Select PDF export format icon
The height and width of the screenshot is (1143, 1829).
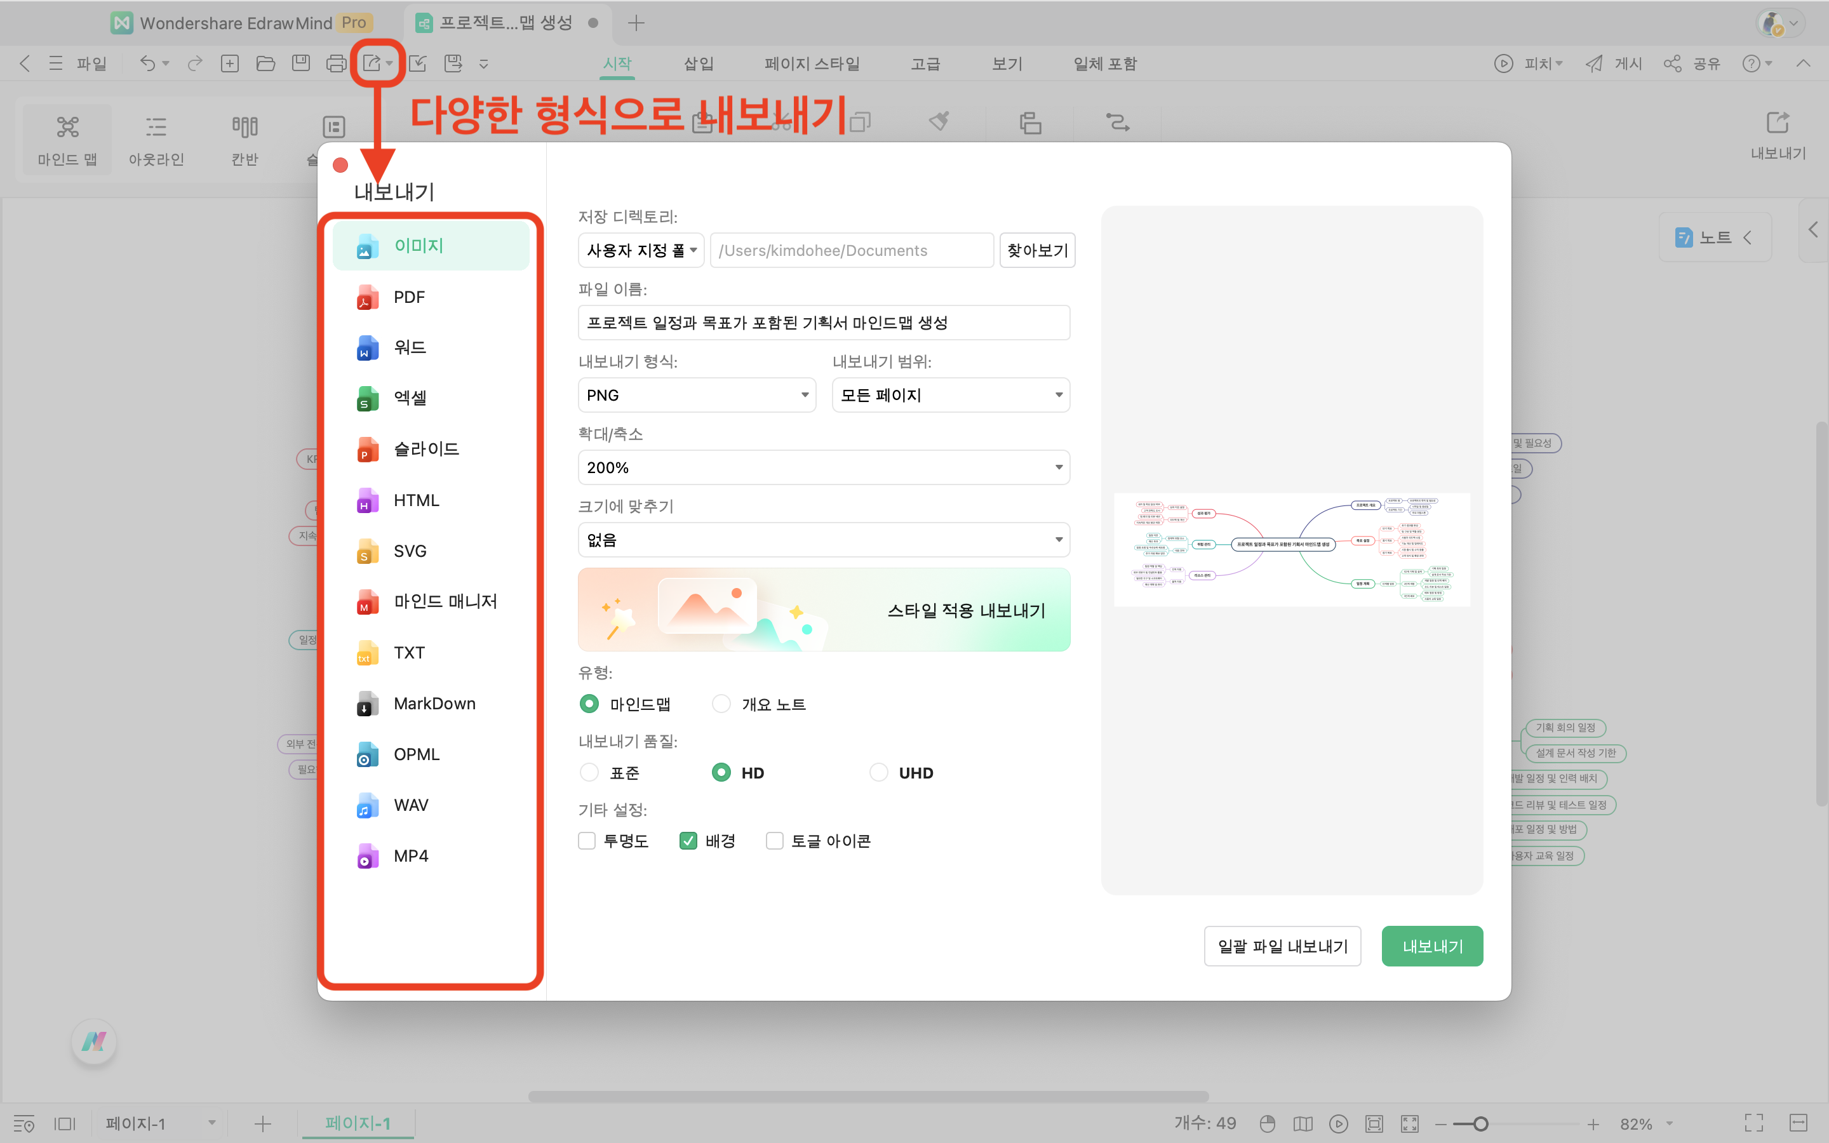(x=367, y=297)
